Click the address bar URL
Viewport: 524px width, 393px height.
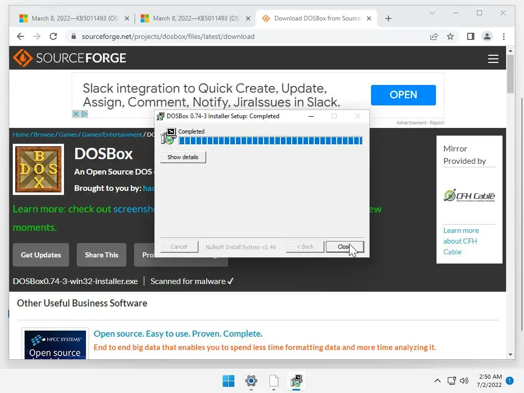[x=168, y=36]
